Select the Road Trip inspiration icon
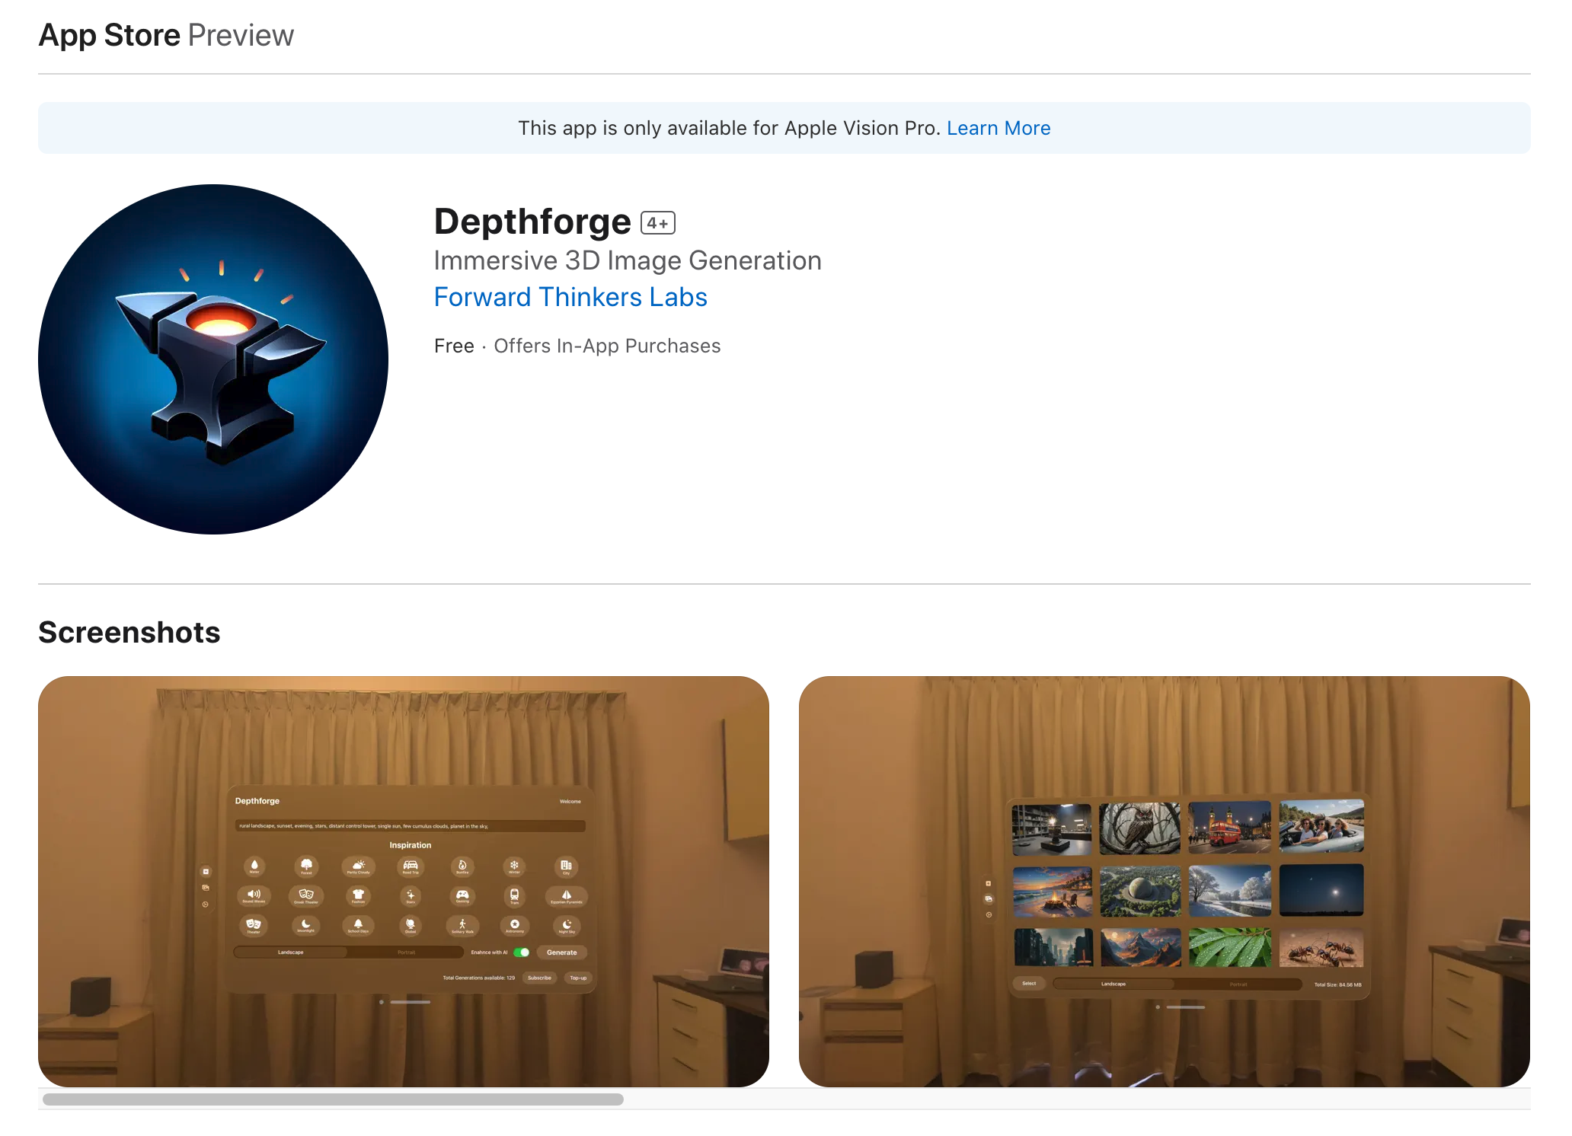 pyautogui.click(x=410, y=866)
